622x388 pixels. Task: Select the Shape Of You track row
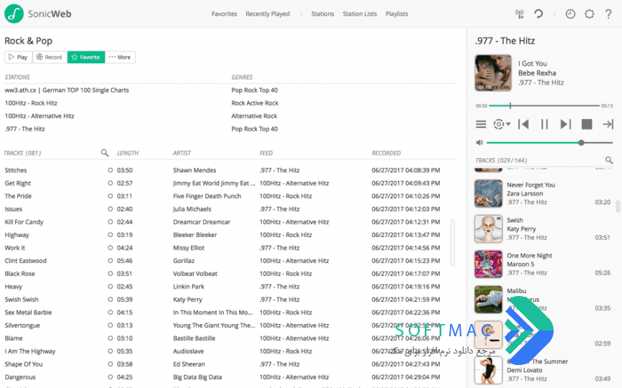pos(230,364)
